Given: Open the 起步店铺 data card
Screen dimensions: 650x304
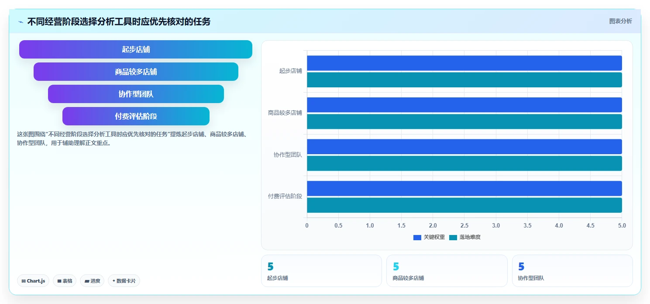Looking at the screenshot, I should (x=321, y=271).
